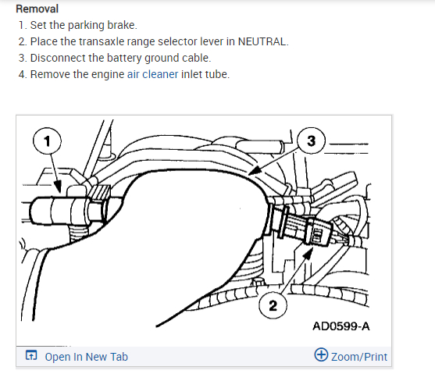
Task: Click the electrical connector above callout 2
Action: click(x=319, y=230)
